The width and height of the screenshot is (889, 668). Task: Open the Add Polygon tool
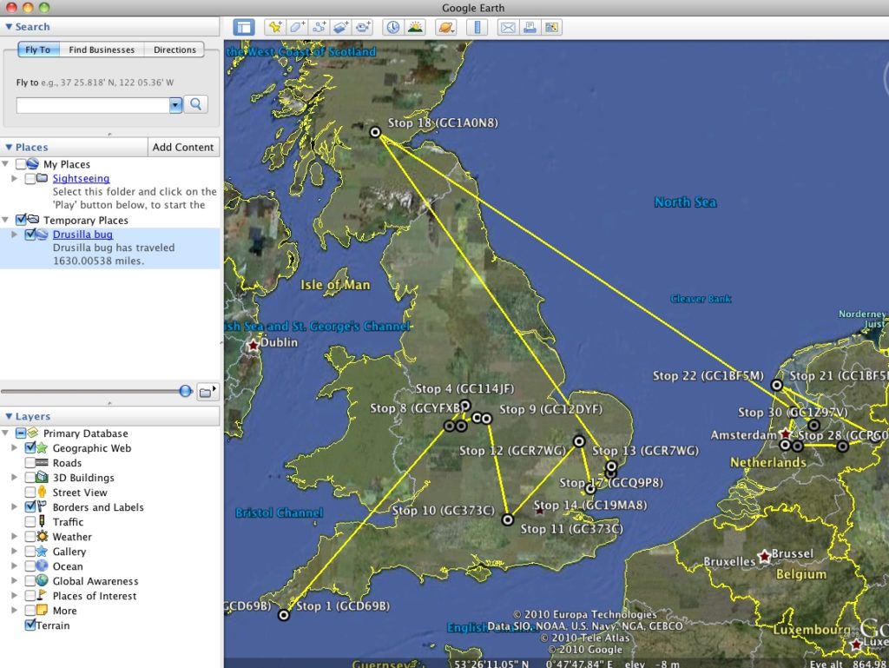point(295,27)
